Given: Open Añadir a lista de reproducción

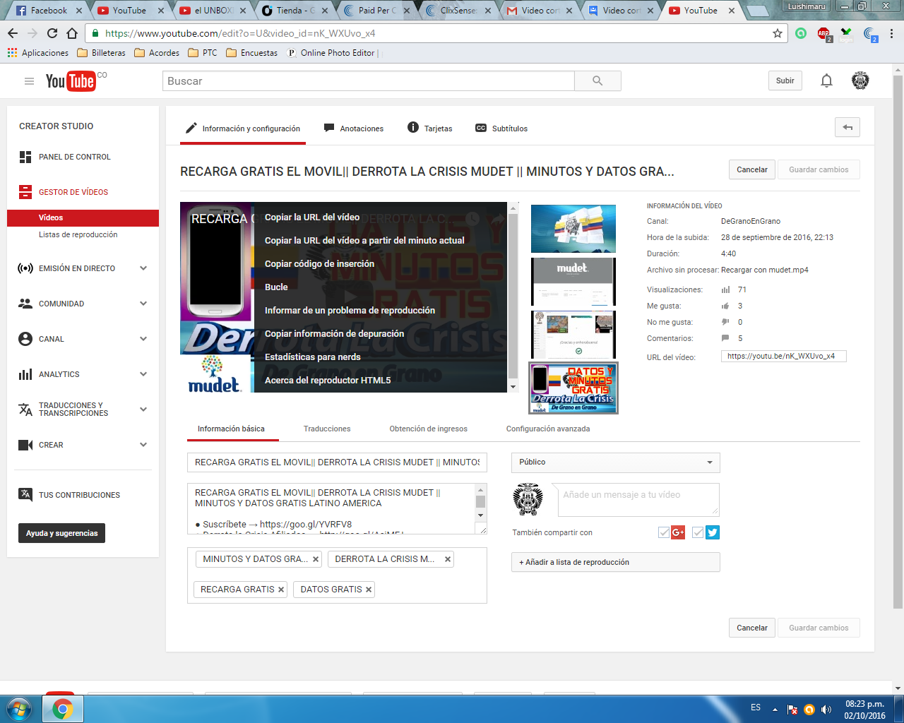Looking at the screenshot, I should (616, 562).
